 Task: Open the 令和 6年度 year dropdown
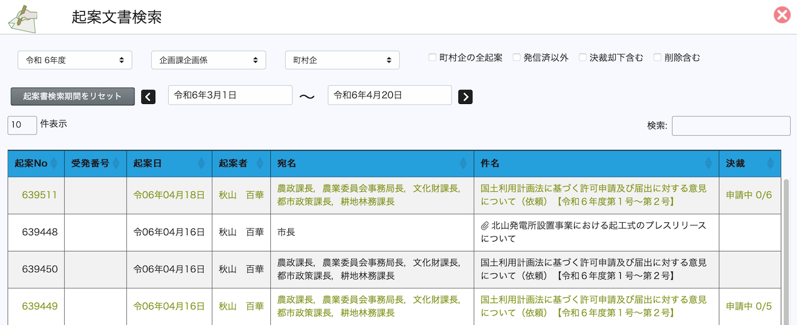coord(75,60)
